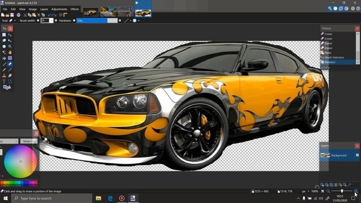361x203 pixels.
Task: Open the Settings gear icon
Action: (353, 8)
